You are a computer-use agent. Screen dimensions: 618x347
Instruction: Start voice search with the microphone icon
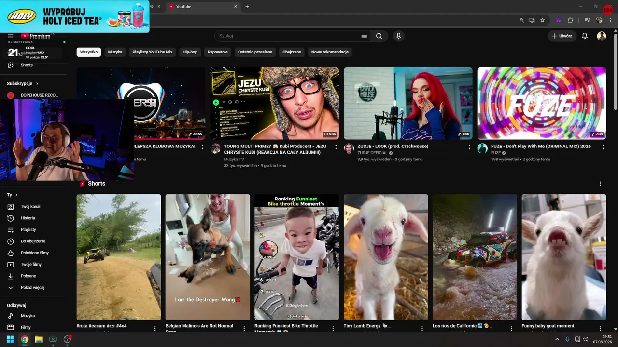(398, 36)
